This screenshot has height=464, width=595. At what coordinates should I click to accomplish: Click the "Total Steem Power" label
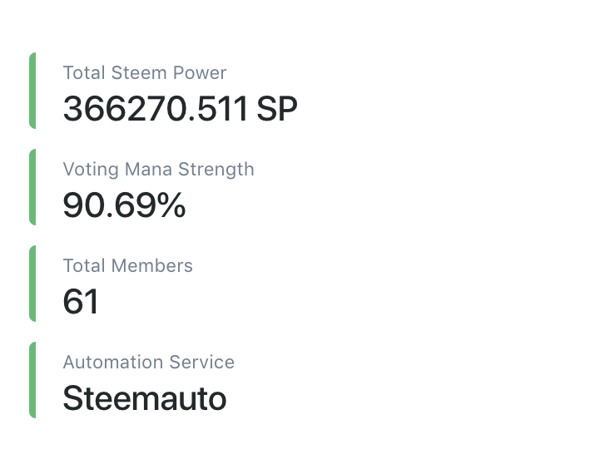(144, 73)
